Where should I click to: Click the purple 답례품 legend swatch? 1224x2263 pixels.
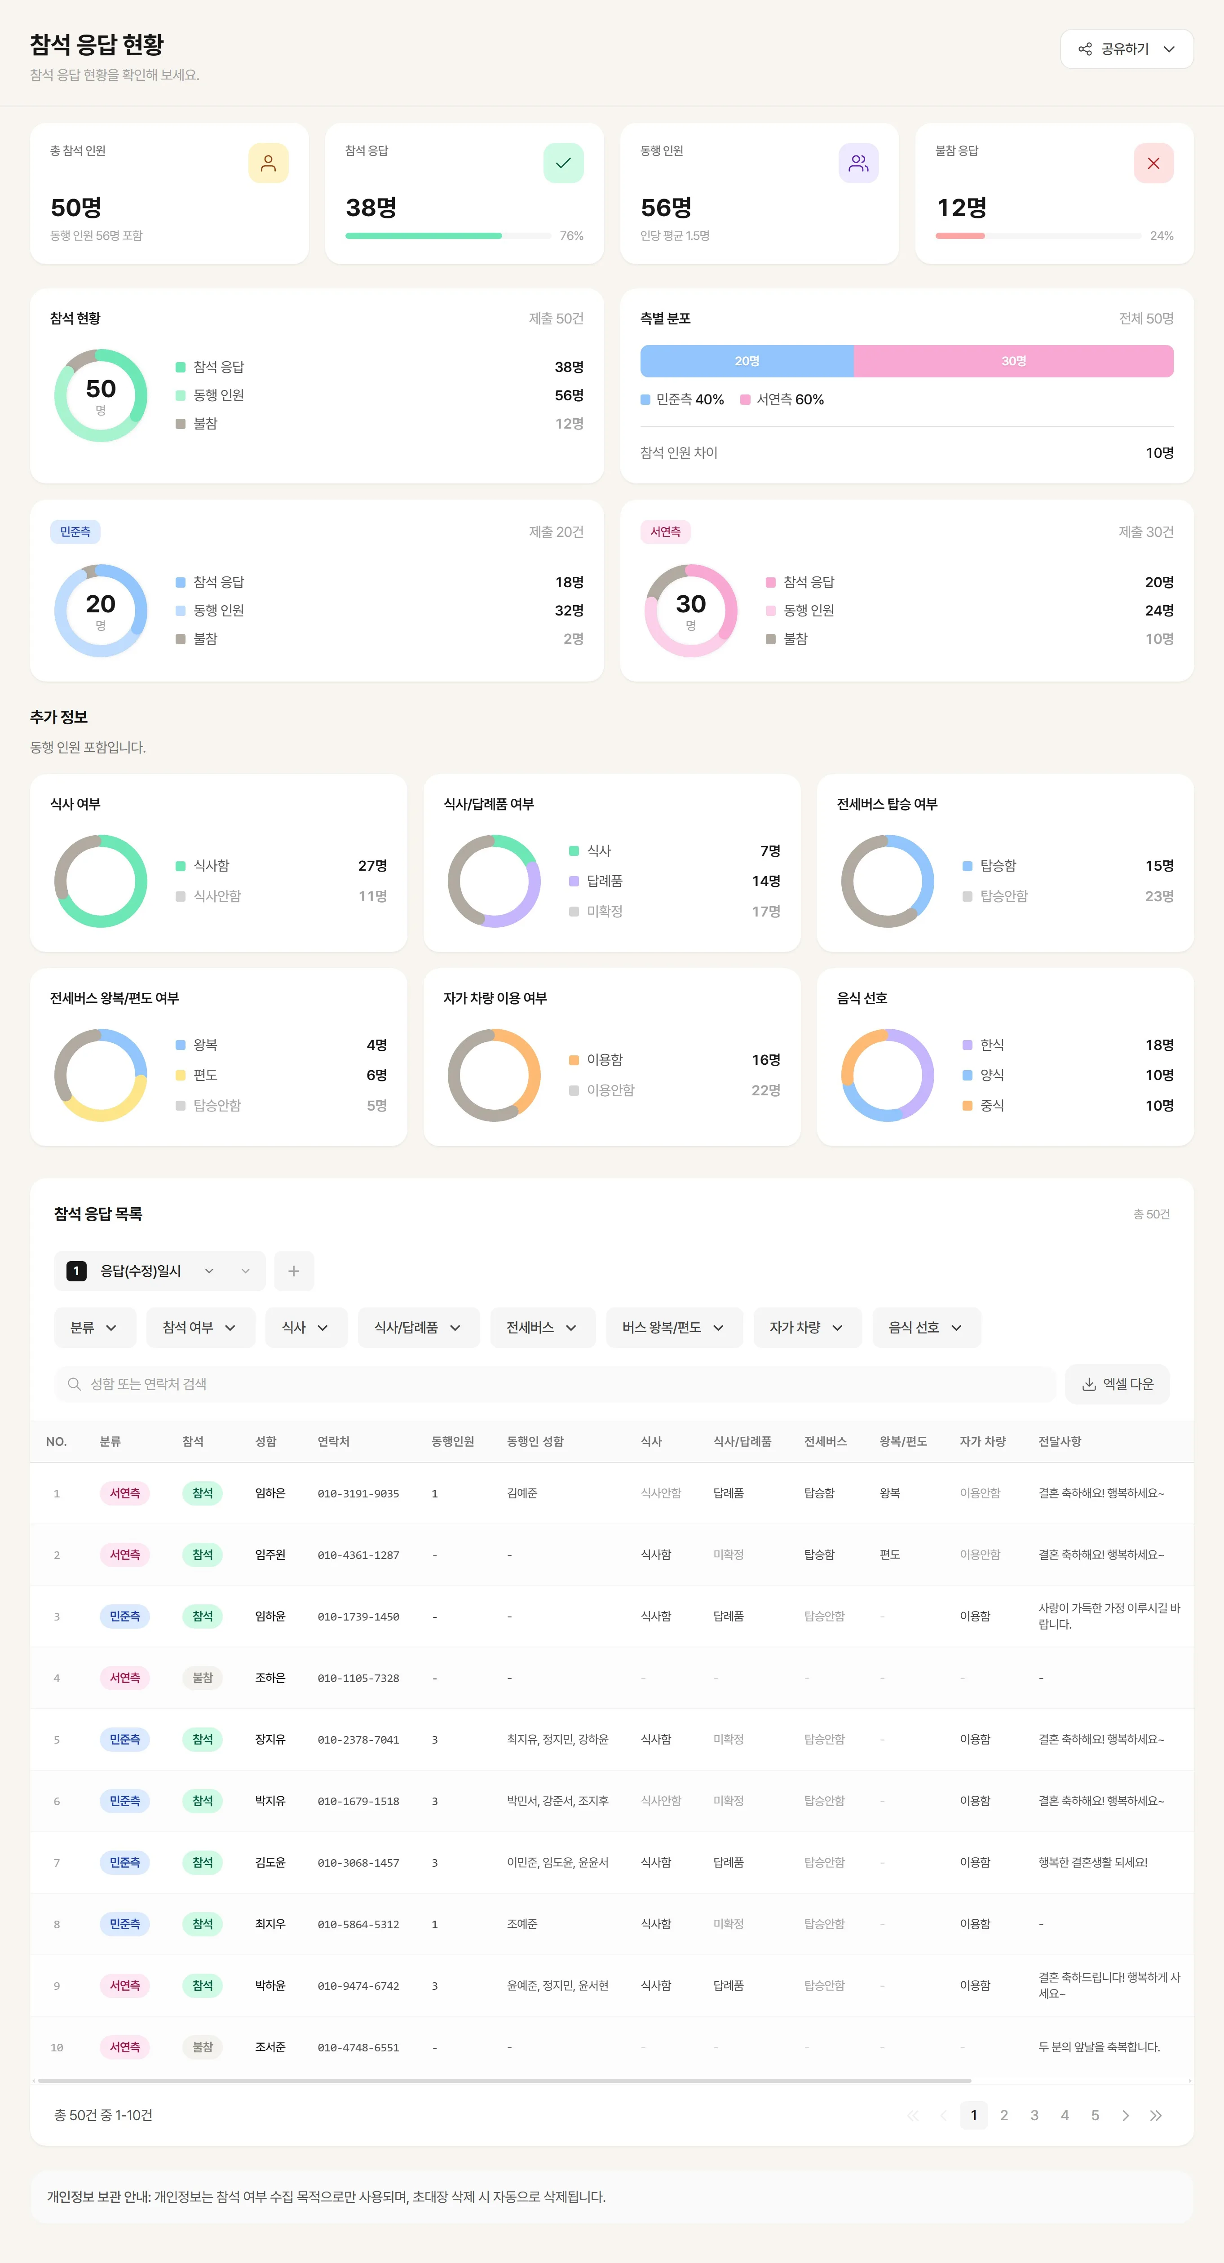pyautogui.click(x=573, y=881)
